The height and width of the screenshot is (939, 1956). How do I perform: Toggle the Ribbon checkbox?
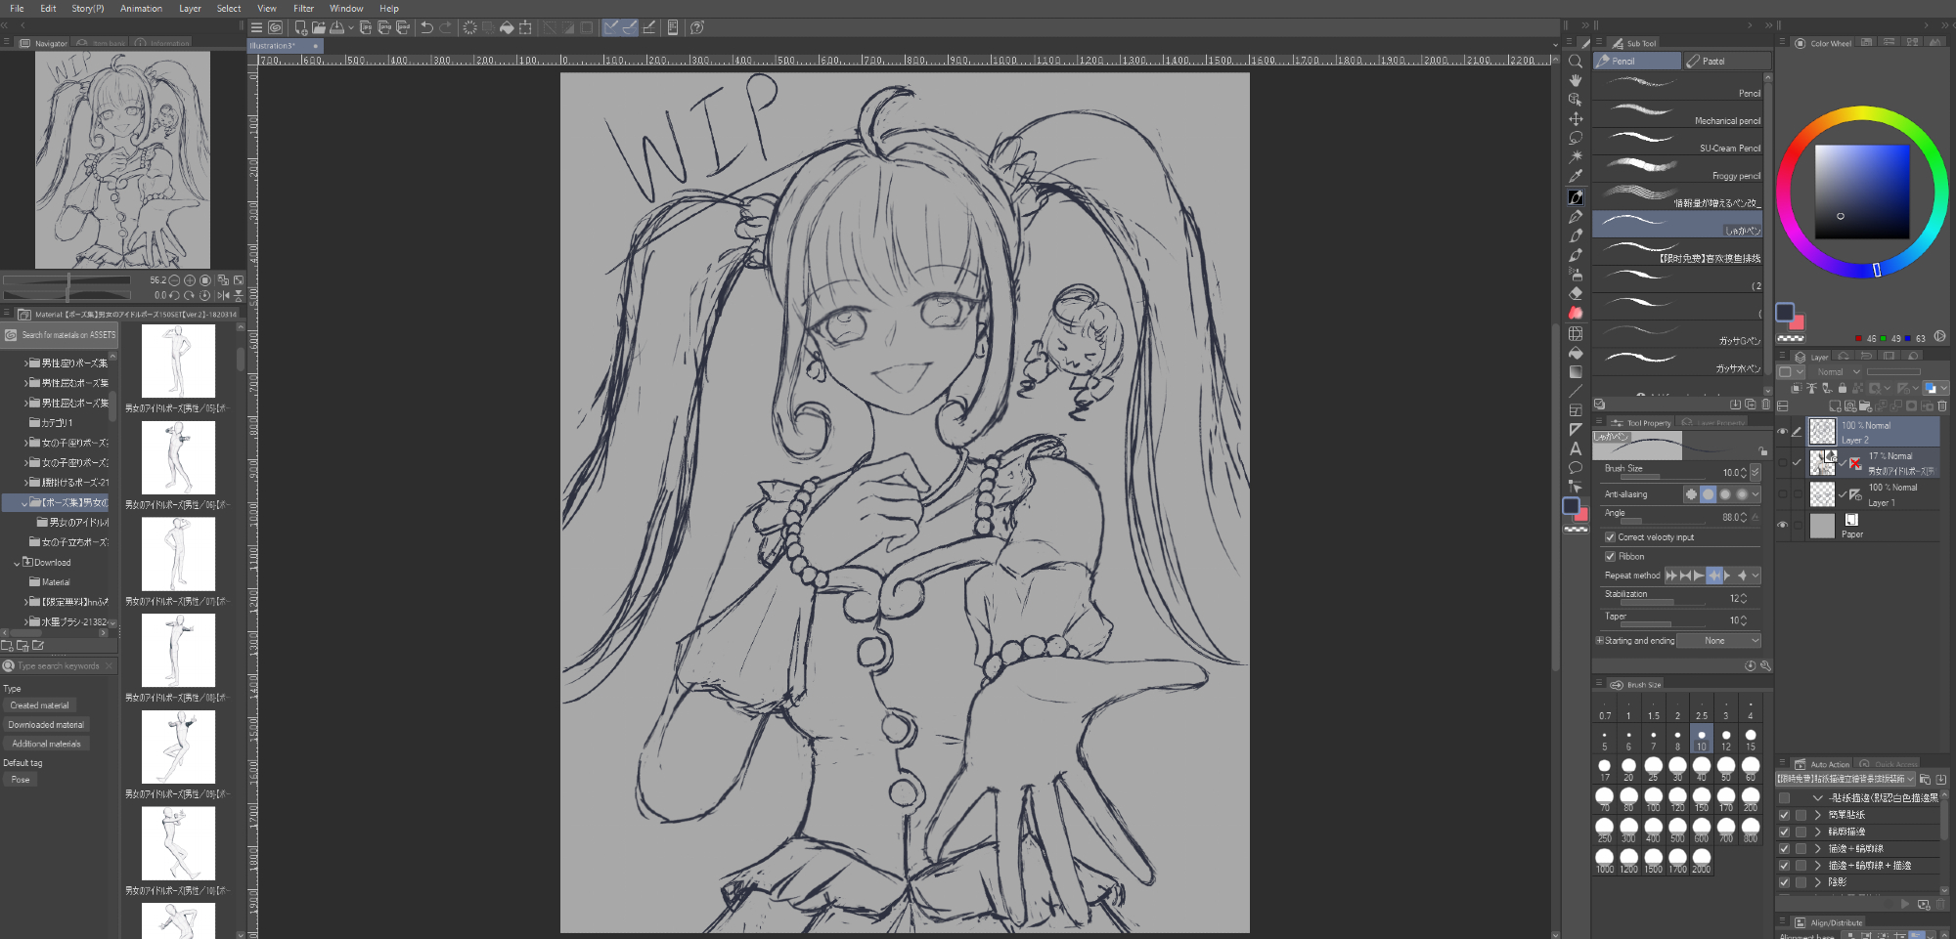1610,557
